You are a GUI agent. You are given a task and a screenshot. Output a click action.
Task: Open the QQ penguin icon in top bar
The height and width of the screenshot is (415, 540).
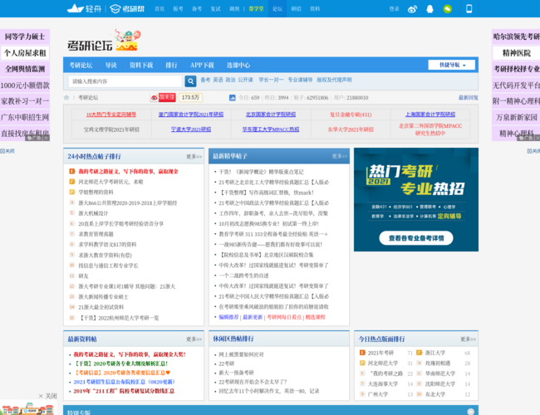coord(430,9)
